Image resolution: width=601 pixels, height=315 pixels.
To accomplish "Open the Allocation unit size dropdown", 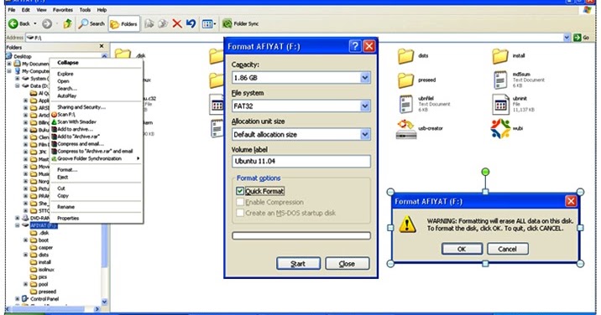I will 365,134.
